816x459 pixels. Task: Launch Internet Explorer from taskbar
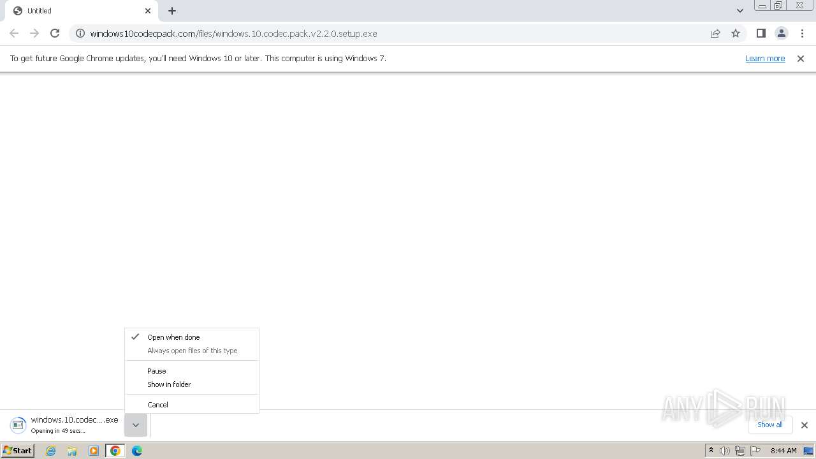click(51, 451)
